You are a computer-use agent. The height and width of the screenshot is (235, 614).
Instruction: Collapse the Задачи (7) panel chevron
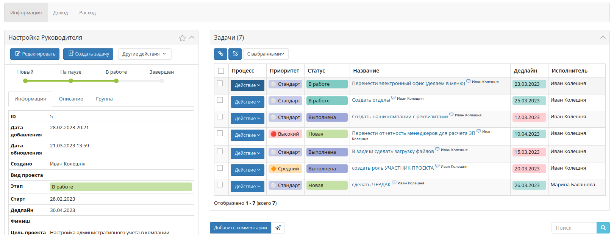603,37
